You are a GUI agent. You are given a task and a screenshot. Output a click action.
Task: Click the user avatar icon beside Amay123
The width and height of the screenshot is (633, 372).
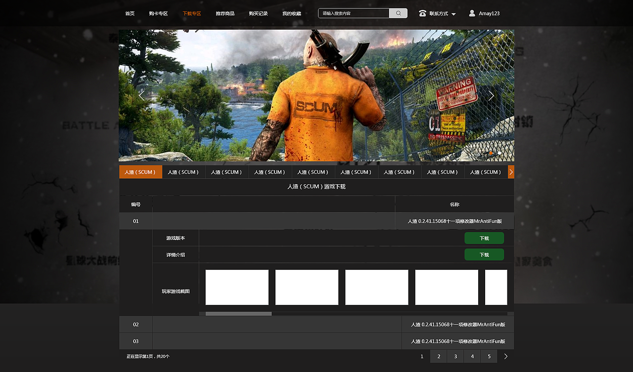click(x=472, y=13)
